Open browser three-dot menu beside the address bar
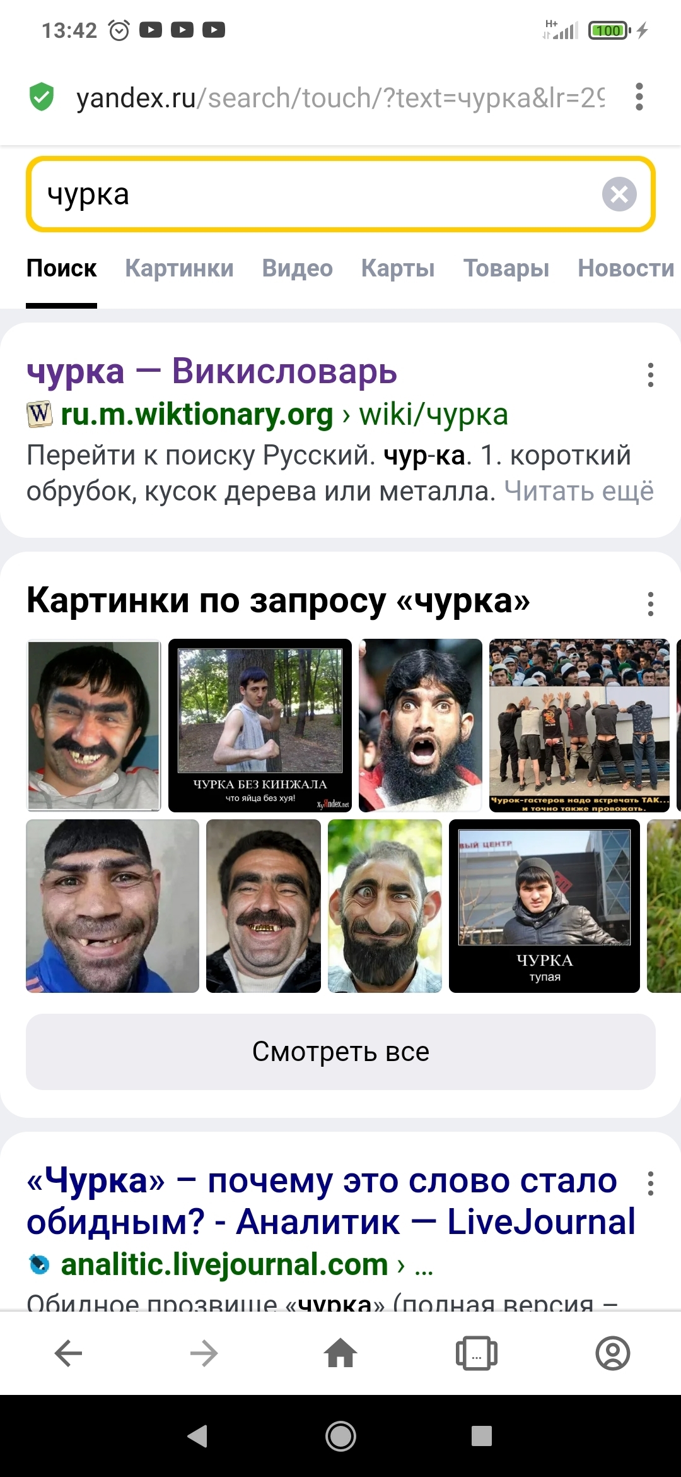This screenshot has width=681, height=1477. [x=639, y=97]
